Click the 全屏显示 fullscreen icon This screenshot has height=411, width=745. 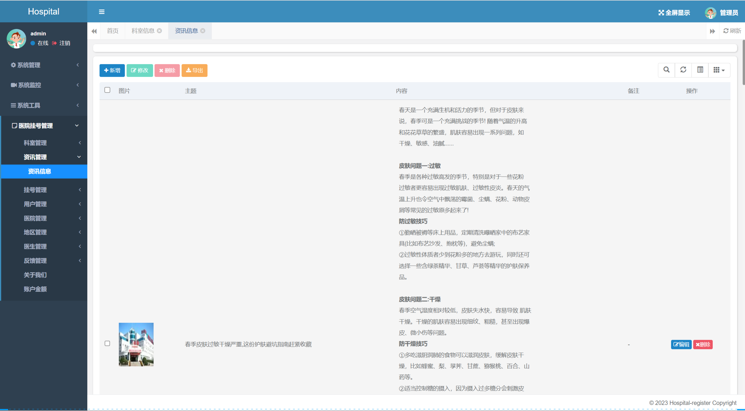pos(661,13)
